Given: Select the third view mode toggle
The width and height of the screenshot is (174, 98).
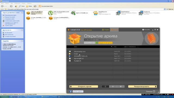Looking at the screenshot, I should click(121, 87).
